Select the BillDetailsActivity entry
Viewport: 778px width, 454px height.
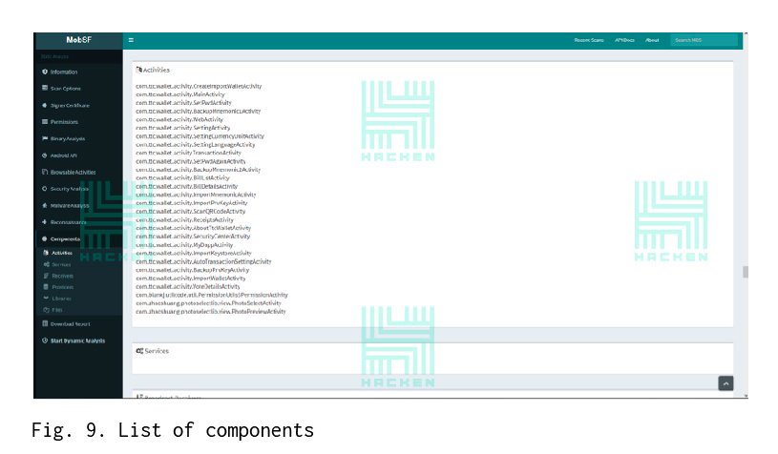(186, 186)
